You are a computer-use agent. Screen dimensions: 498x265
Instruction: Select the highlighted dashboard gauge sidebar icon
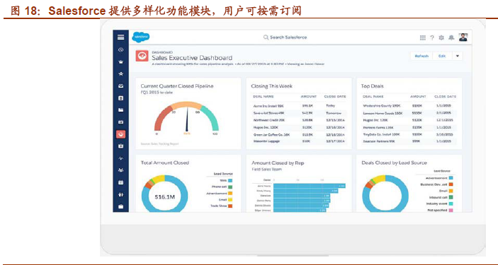click(120, 134)
